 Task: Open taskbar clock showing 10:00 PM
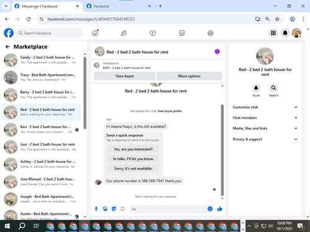point(285,226)
